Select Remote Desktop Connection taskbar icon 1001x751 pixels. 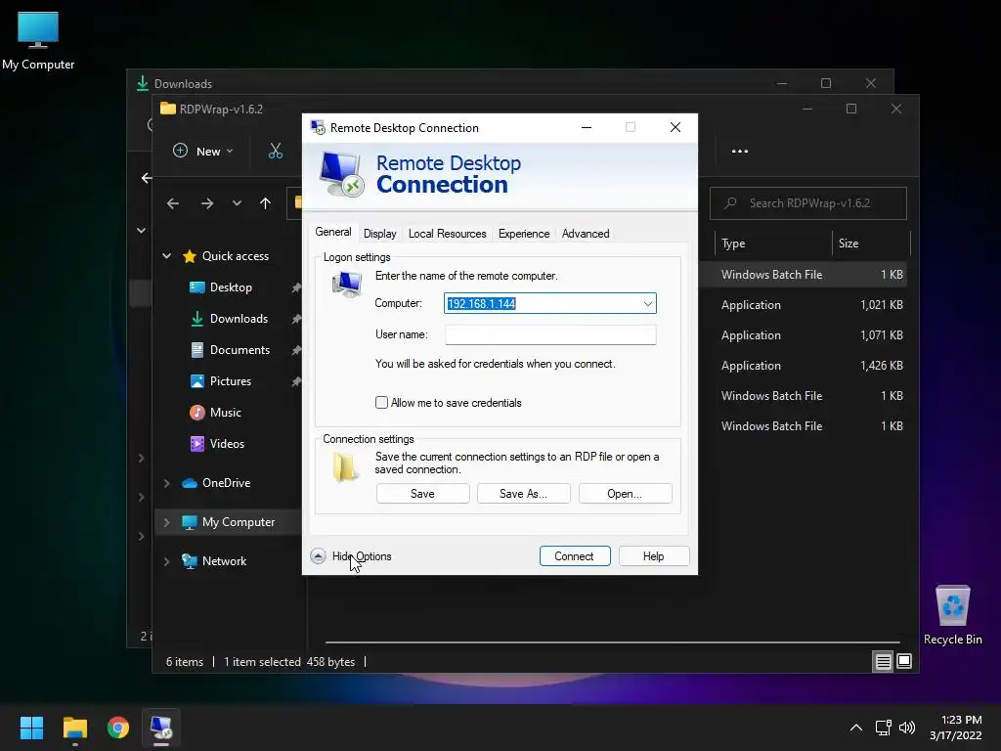161,728
